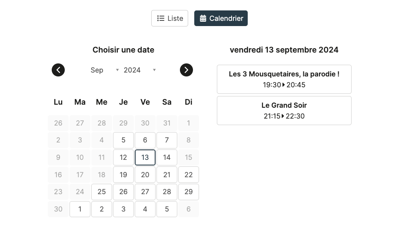Advance to the next month

tap(186, 70)
